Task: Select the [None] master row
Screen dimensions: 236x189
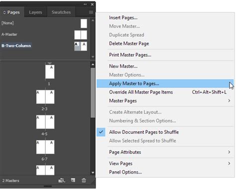Action: point(44,23)
